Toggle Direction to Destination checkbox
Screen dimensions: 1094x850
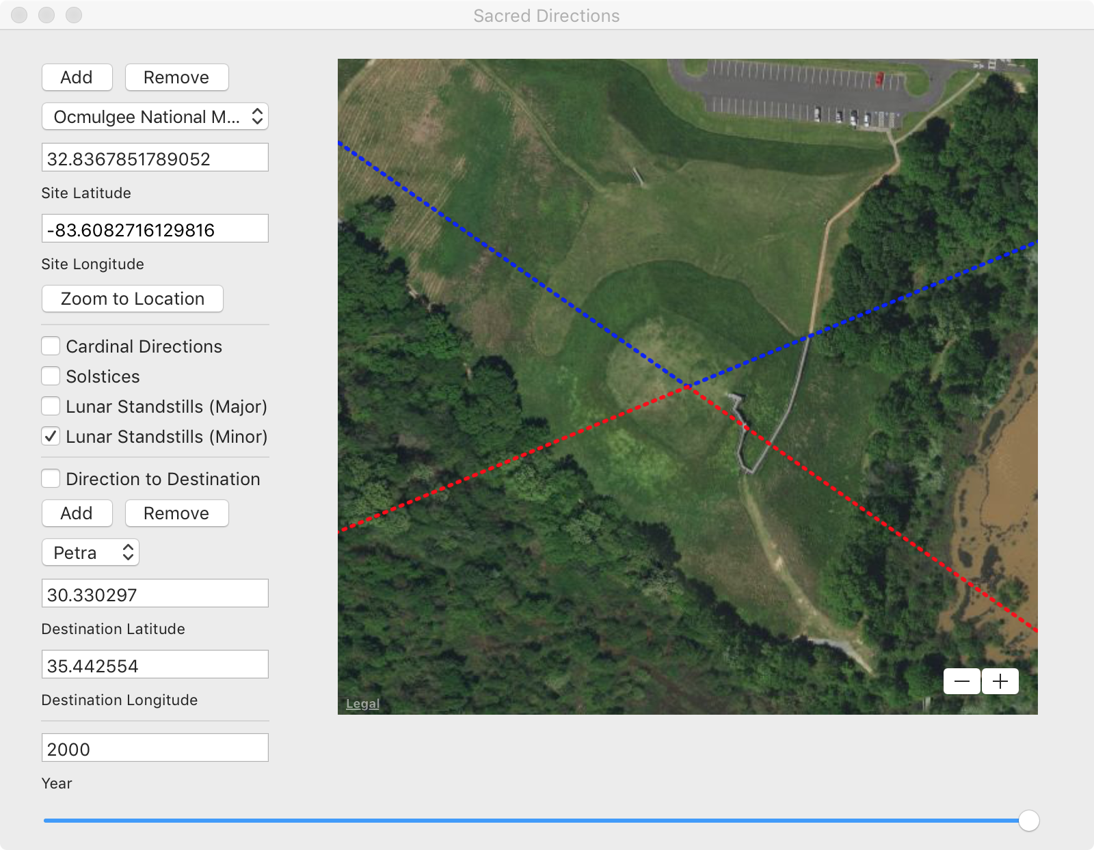(51, 479)
